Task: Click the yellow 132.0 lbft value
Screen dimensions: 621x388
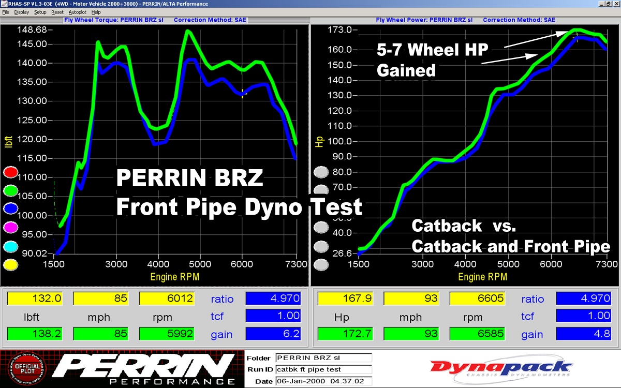Action: click(35, 299)
